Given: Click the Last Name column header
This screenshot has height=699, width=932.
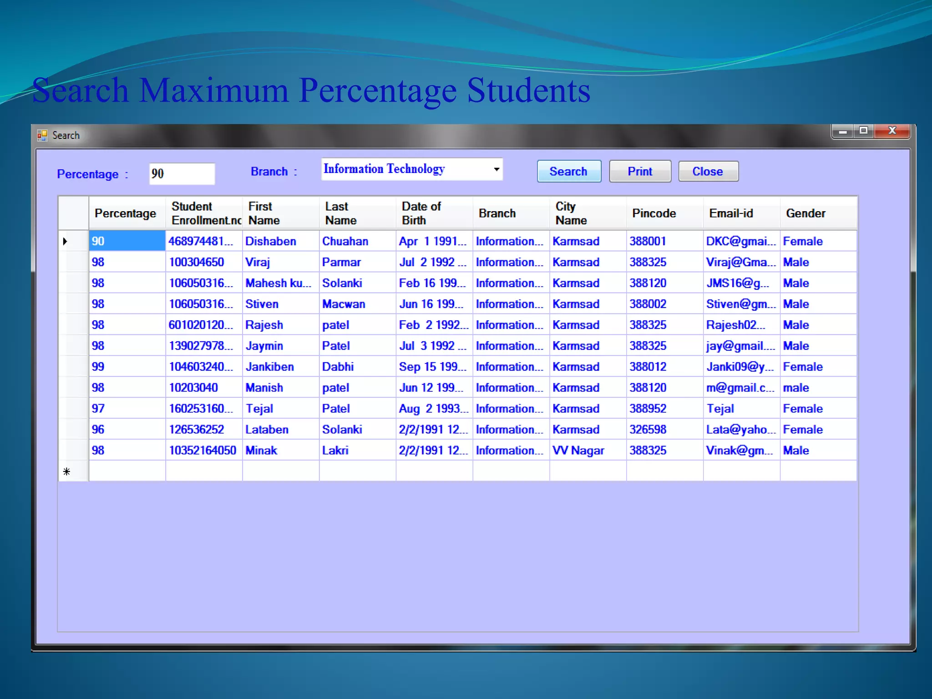Looking at the screenshot, I should click(358, 213).
